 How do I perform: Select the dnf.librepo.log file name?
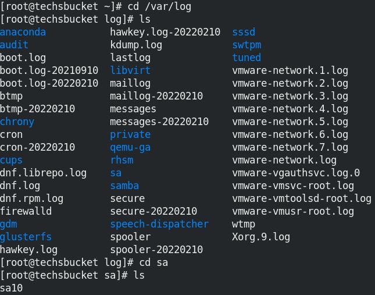[43, 173]
